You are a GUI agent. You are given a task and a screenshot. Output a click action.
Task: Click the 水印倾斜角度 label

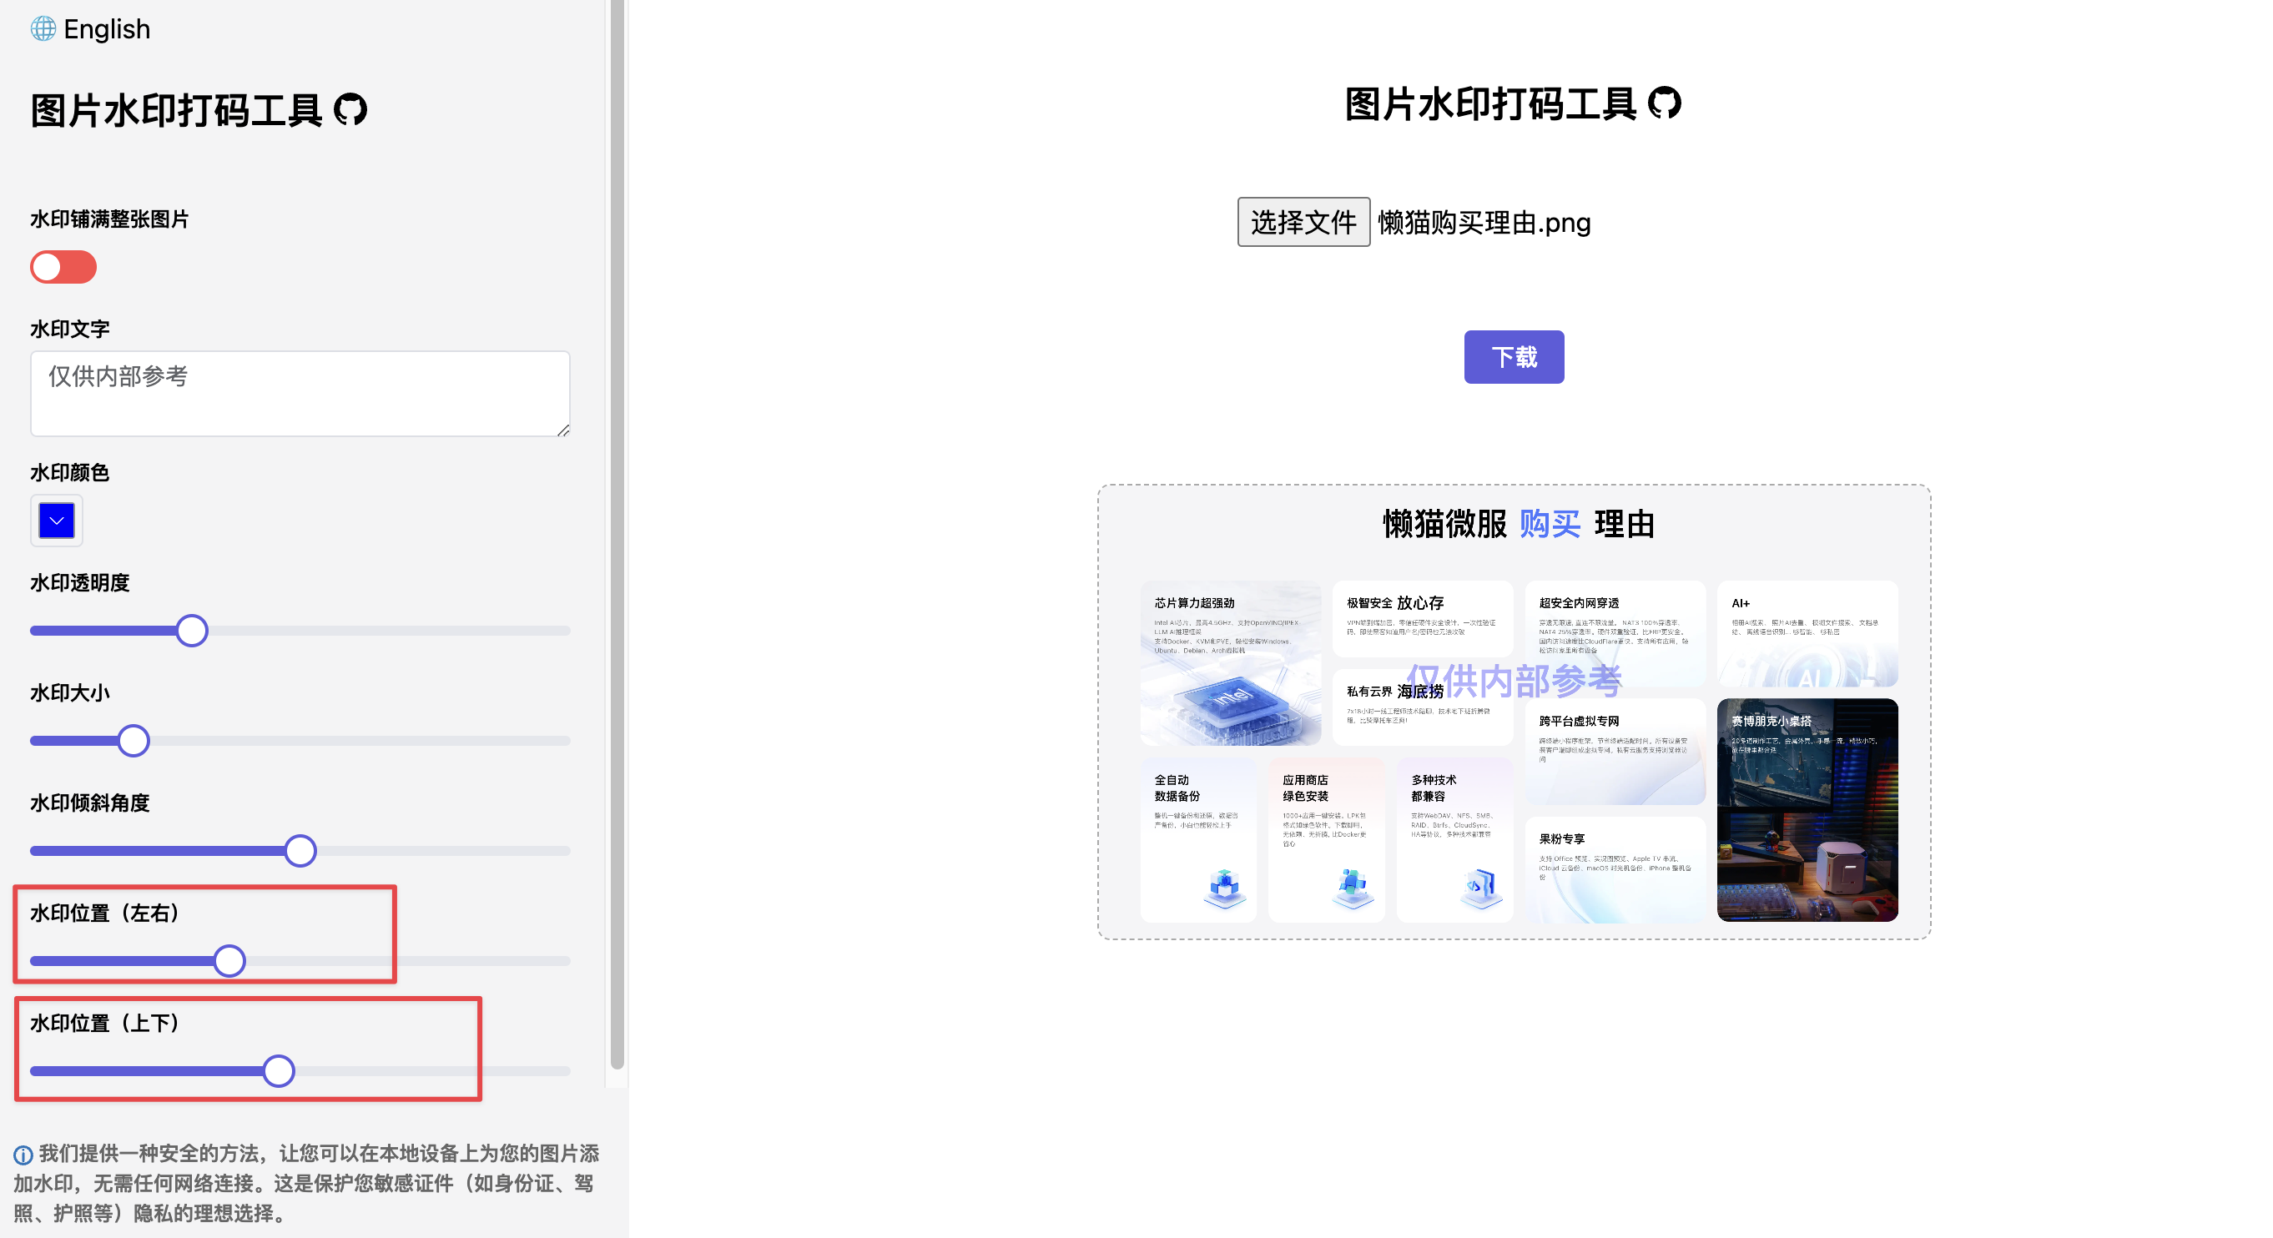90,803
